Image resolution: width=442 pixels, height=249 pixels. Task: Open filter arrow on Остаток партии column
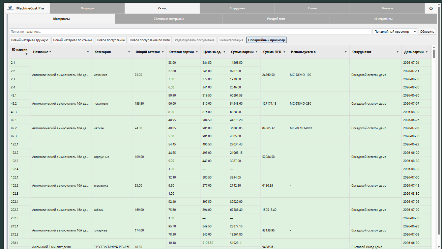point(197,52)
